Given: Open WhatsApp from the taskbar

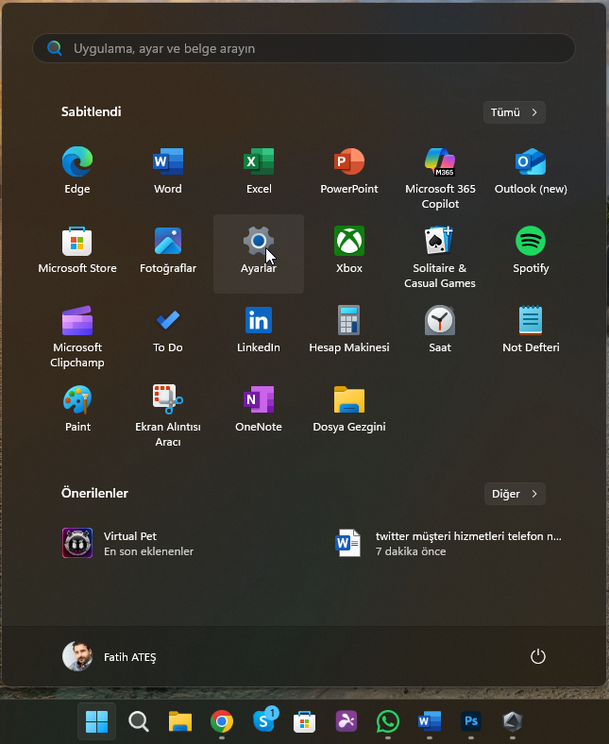Looking at the screenshot, I should tap(387, 722).
